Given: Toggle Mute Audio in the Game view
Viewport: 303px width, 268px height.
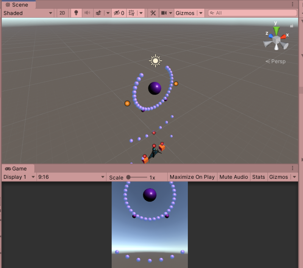Looking at the screenshot, I should 233,177.
